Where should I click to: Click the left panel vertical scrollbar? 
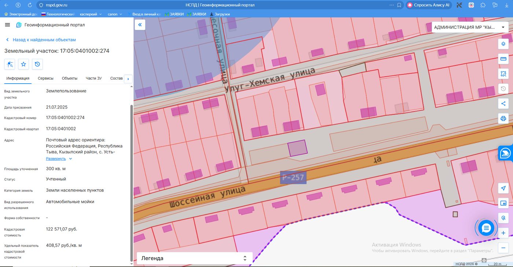coord(132,183)
